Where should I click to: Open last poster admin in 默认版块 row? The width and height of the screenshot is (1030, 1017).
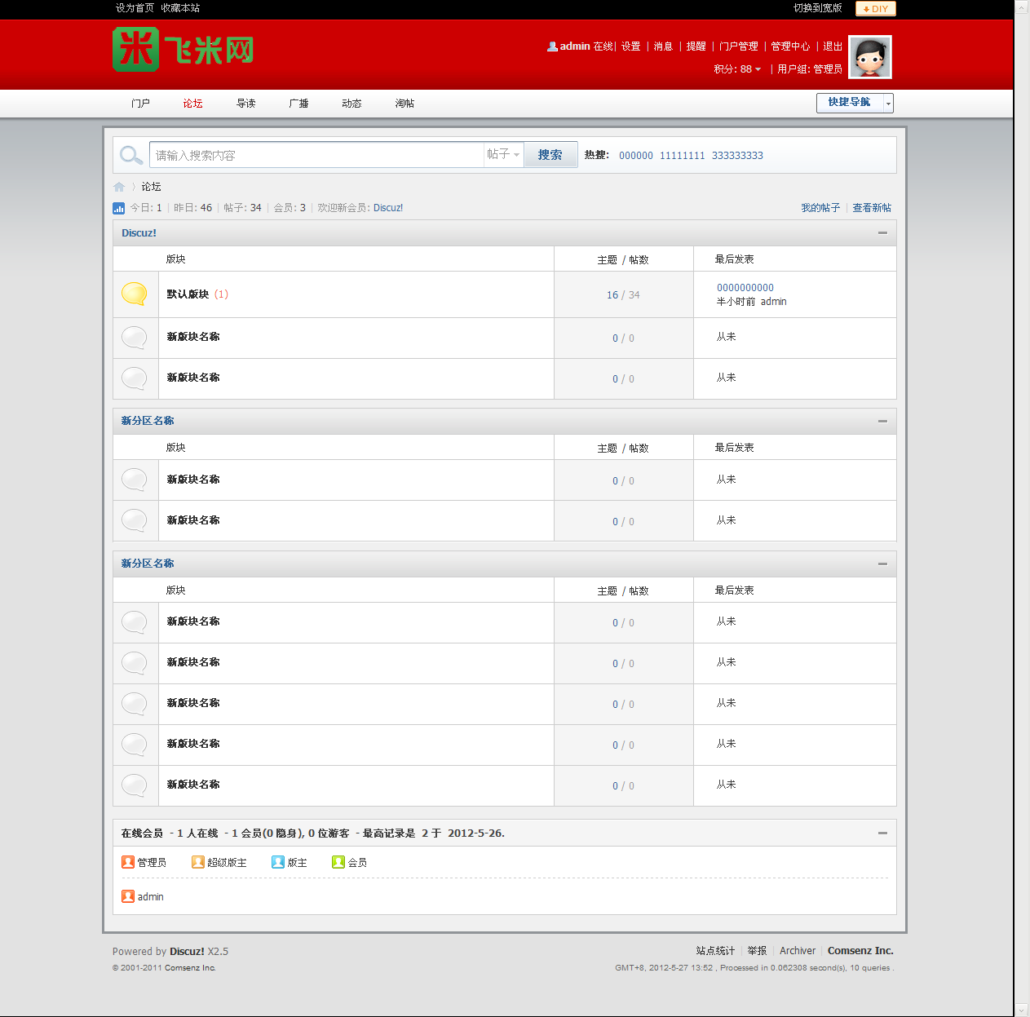pyautogui.click(x=774, y=302)
